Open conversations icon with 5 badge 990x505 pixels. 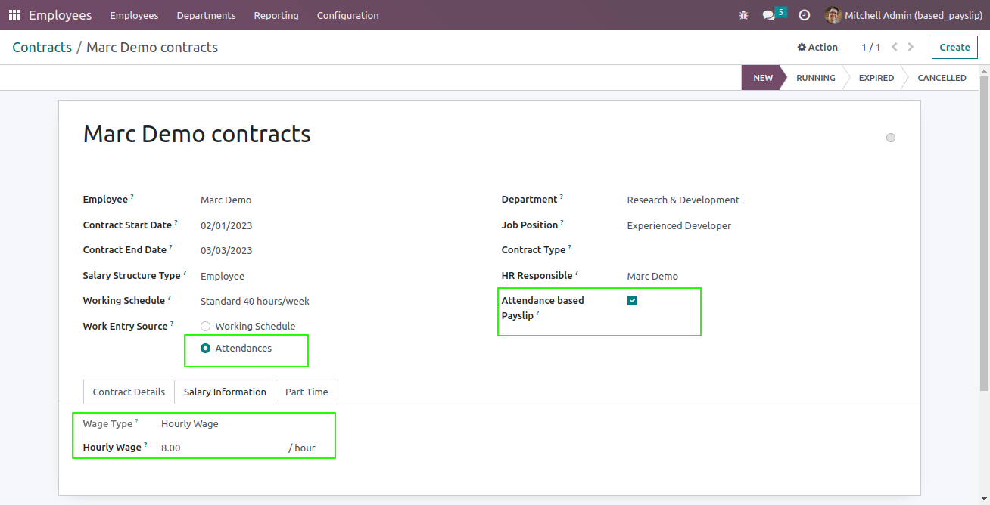tap(774, 14)
